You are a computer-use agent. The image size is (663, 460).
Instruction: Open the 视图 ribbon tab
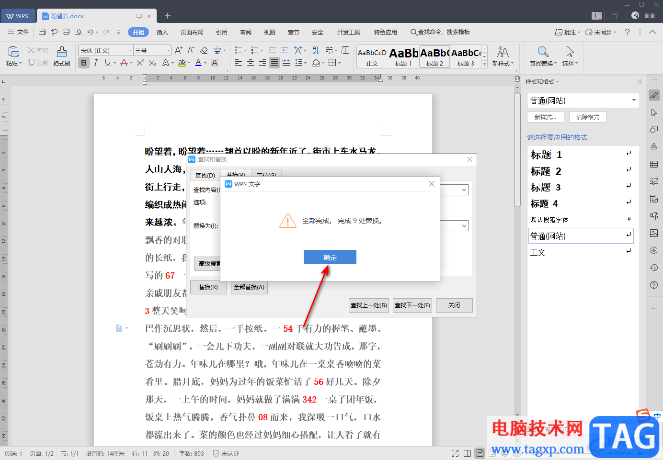coord(270,32)
